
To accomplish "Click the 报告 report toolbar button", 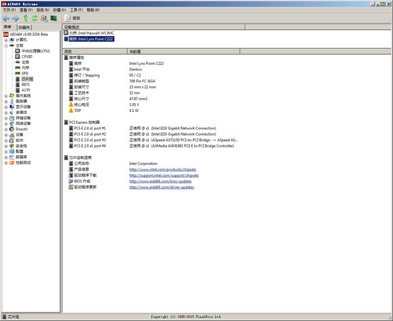I will [x=72, y=18].
